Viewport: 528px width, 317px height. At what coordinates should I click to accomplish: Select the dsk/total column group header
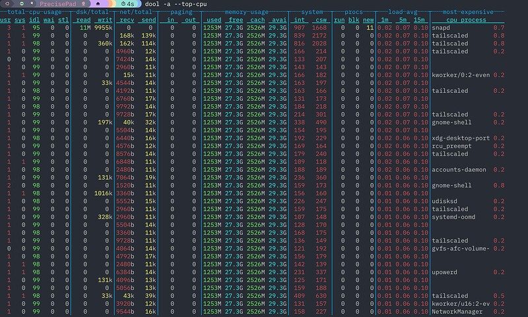pyautogui.click(x=92, y=12)
